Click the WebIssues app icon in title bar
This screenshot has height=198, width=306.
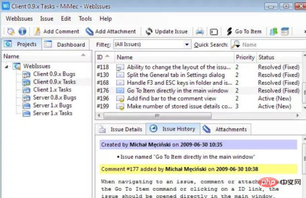point(6,6)
